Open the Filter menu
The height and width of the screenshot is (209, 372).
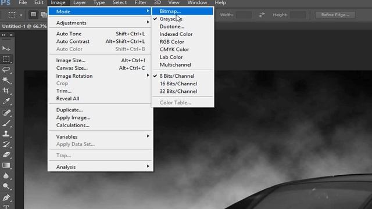141,2
